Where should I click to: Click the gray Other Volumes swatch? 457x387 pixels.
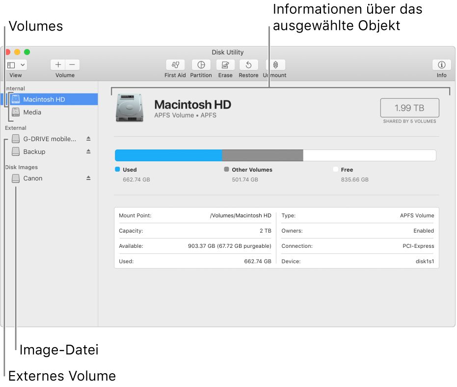click(x=226, y=169)
